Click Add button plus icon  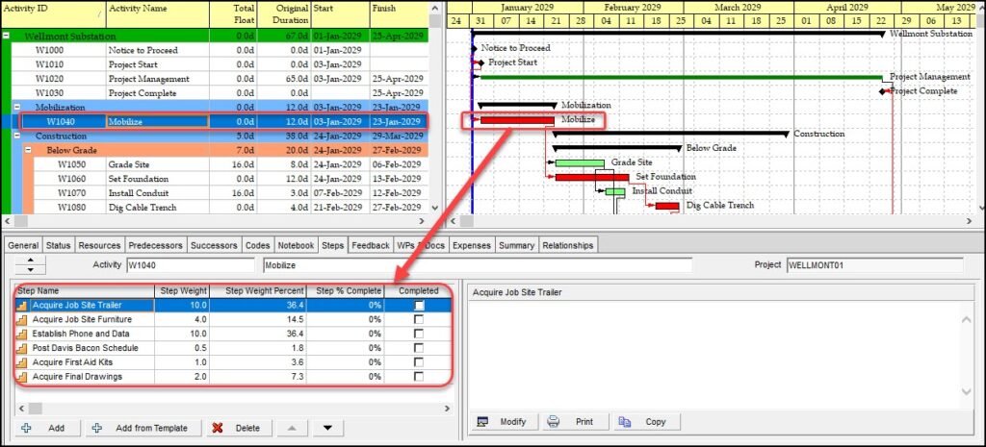26,428
